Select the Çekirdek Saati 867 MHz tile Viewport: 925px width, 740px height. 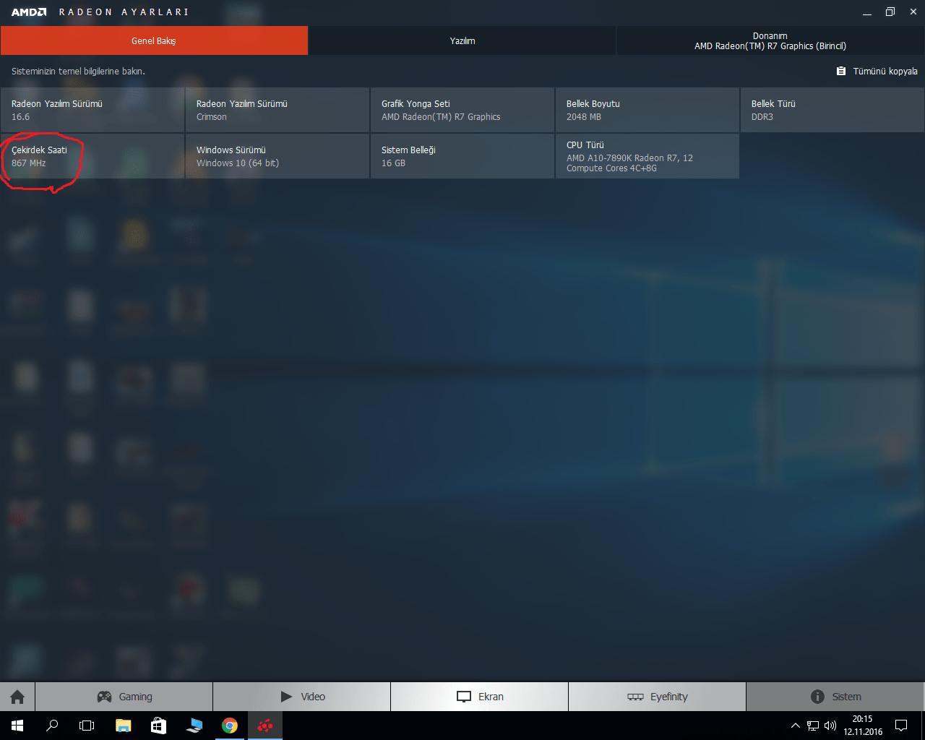click(92, 156)
